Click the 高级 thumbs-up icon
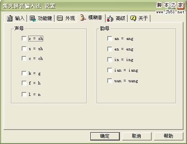 coord(110,18)
